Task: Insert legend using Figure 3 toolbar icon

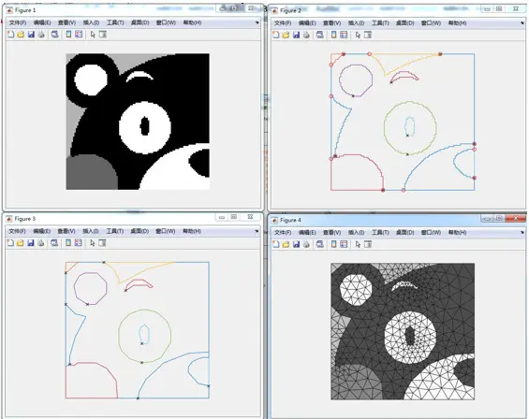Action: coord(79,243)
